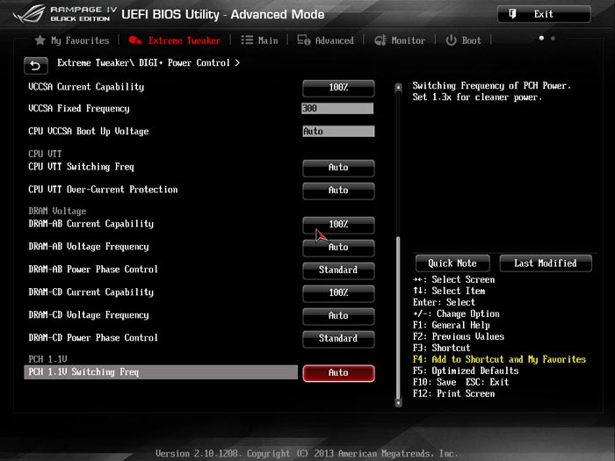The image size is (615, 461).
Task: Select the Boot tab
Action: 463,40
